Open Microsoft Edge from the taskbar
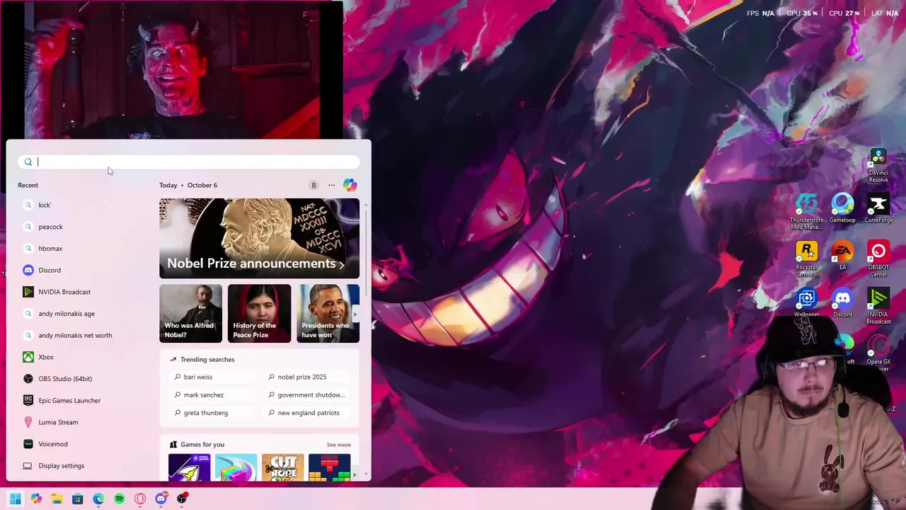Viewport: 906px width, 510px height. 98,499
